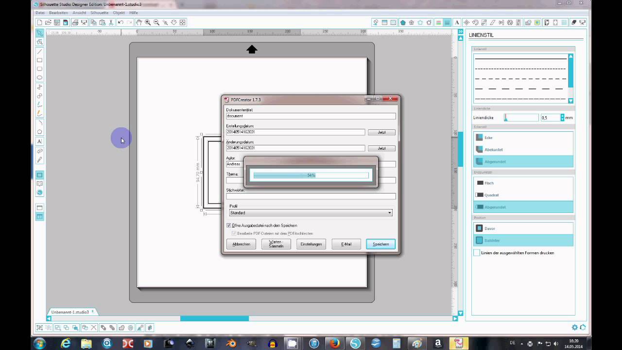This screenshot has height=350, width=622.
Task: Open the Ansicht menu
Action: pos(79,13)
